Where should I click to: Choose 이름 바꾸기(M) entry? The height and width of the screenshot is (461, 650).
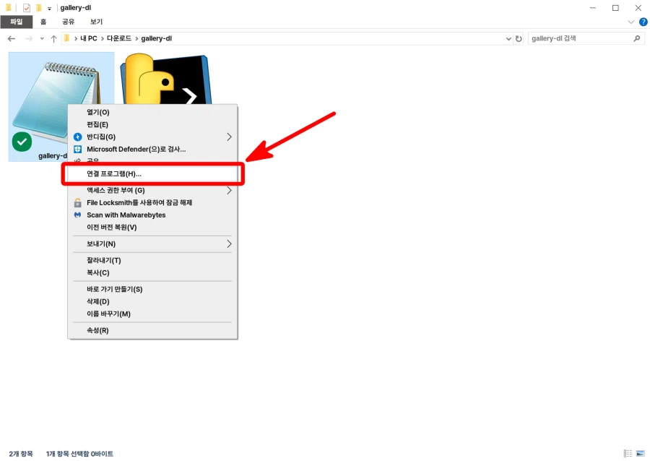coord(152,314)
